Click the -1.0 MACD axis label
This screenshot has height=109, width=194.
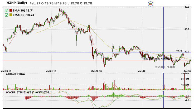coord(187,100)
